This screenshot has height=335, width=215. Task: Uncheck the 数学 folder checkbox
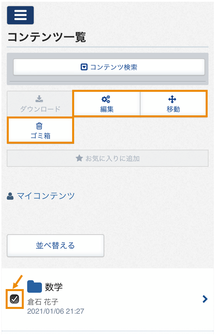[14, 299]
